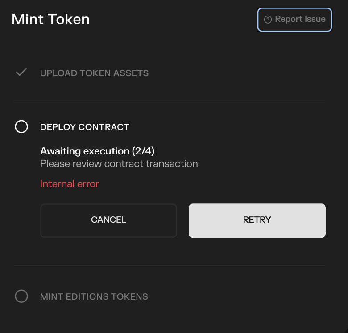
Task: Select the Upload Token Assets step label
Action: [94, 73]
